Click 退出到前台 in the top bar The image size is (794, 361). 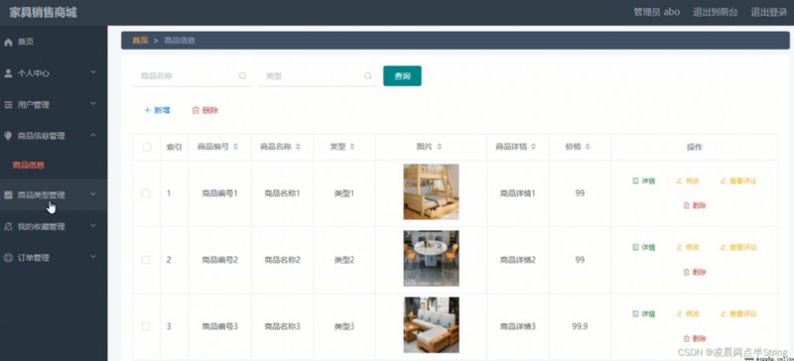tap(715, 12)
